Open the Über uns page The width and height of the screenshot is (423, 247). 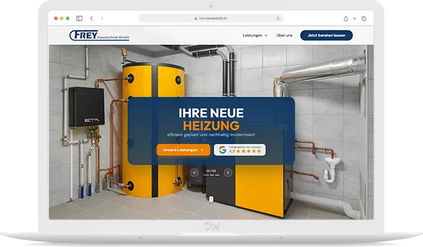(285, 35)
